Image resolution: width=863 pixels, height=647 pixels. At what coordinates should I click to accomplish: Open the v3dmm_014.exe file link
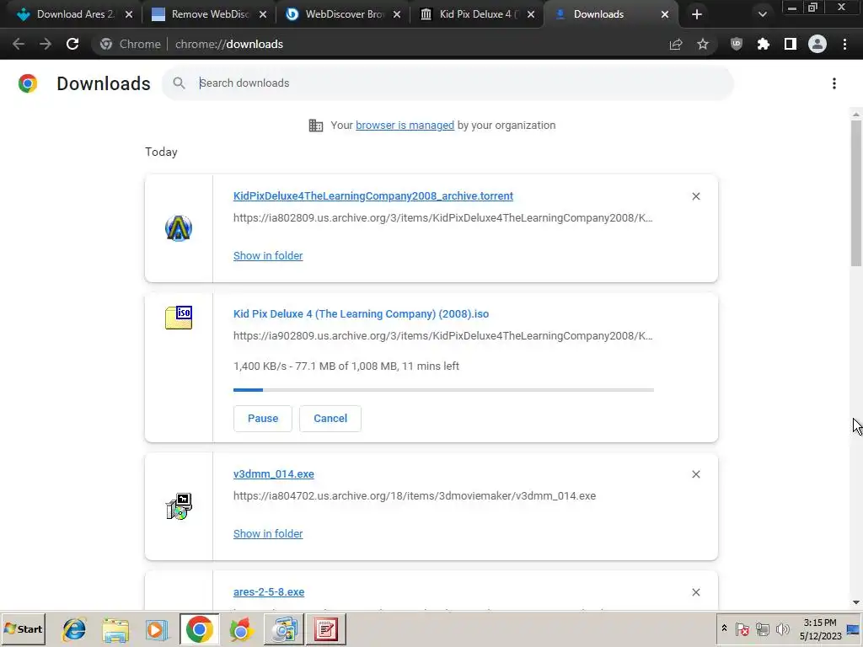click(x=274, y=473)
